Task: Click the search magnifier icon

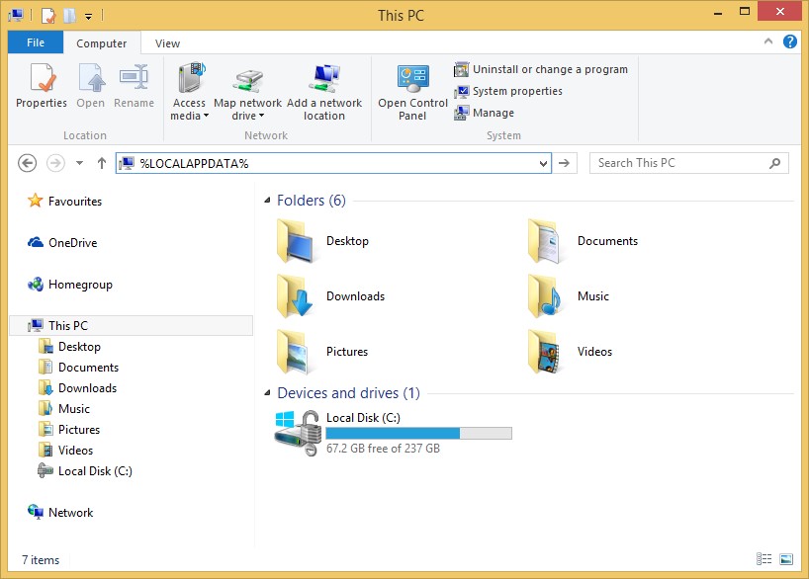Action: click(775, 163)
